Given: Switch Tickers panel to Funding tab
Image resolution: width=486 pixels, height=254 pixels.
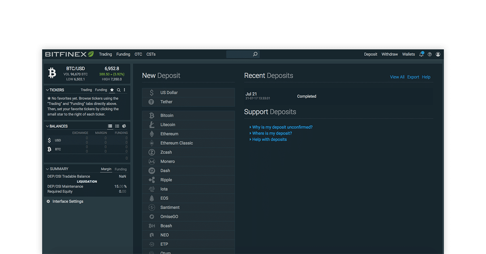Looking at the screenshot, I should tap(101, 90).
